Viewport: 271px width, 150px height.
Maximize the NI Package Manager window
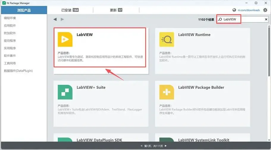256,3
